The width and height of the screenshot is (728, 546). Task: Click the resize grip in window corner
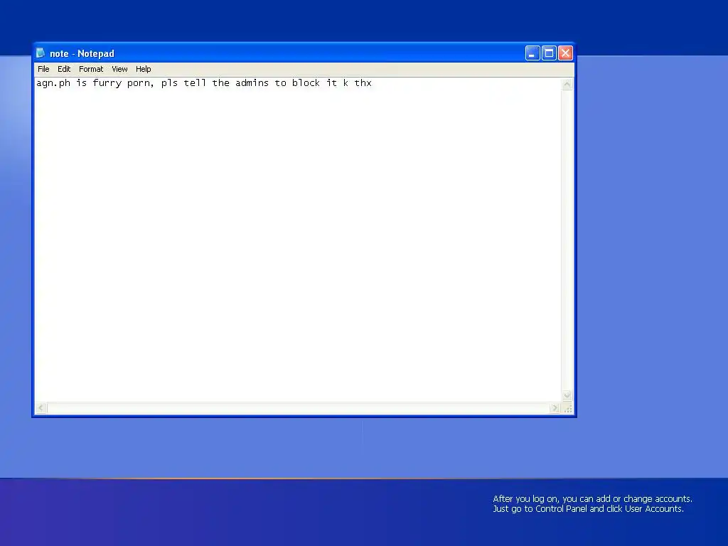tap(567, 409)
